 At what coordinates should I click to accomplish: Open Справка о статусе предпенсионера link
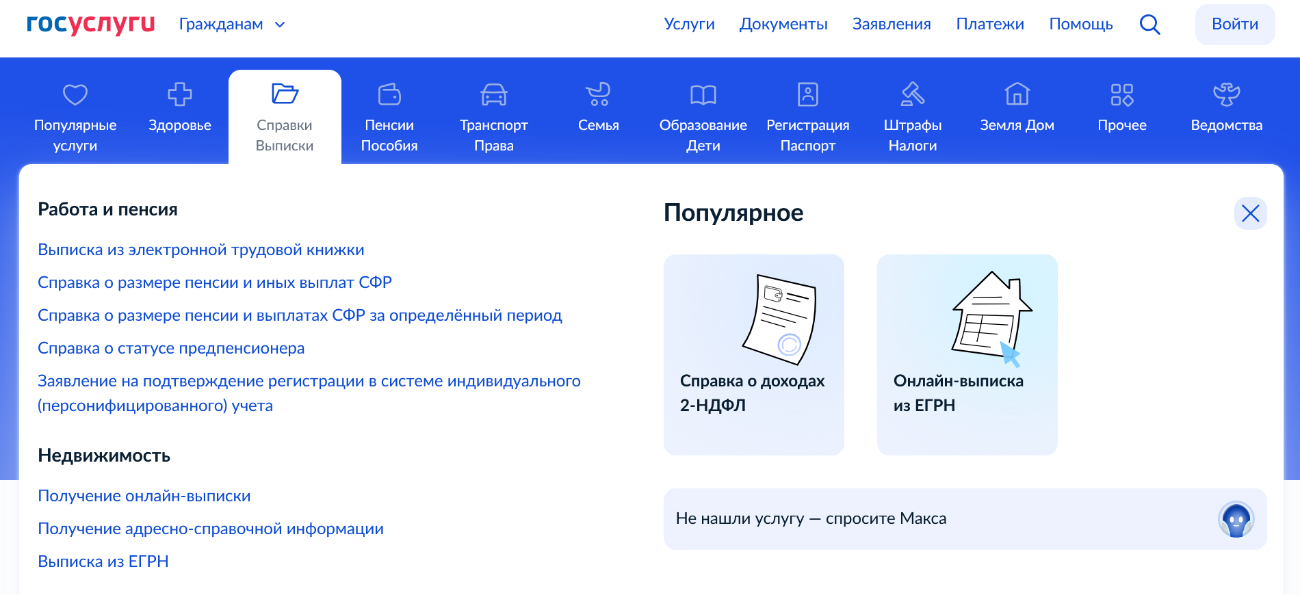(x=171, y=348)
